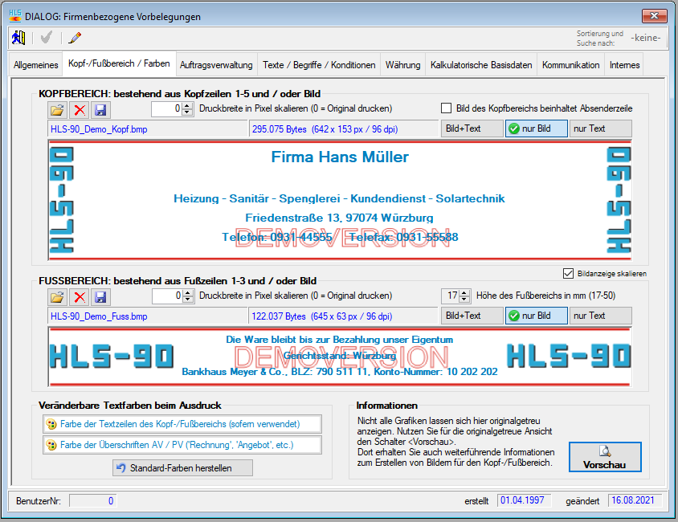Select 'nur Text' option for Kopfbereich

[601, 128]
